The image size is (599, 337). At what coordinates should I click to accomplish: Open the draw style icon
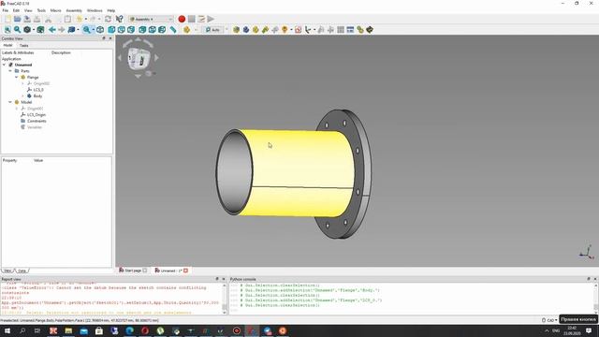(x=27, y=30)
